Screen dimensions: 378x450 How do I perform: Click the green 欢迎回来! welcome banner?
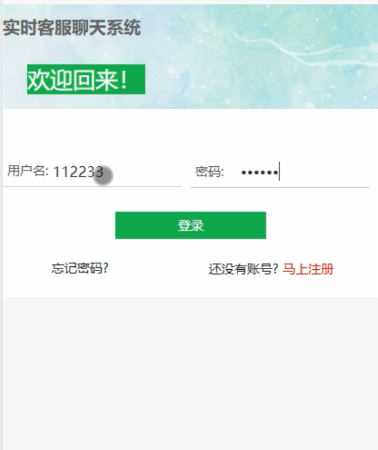pos(87,79)
